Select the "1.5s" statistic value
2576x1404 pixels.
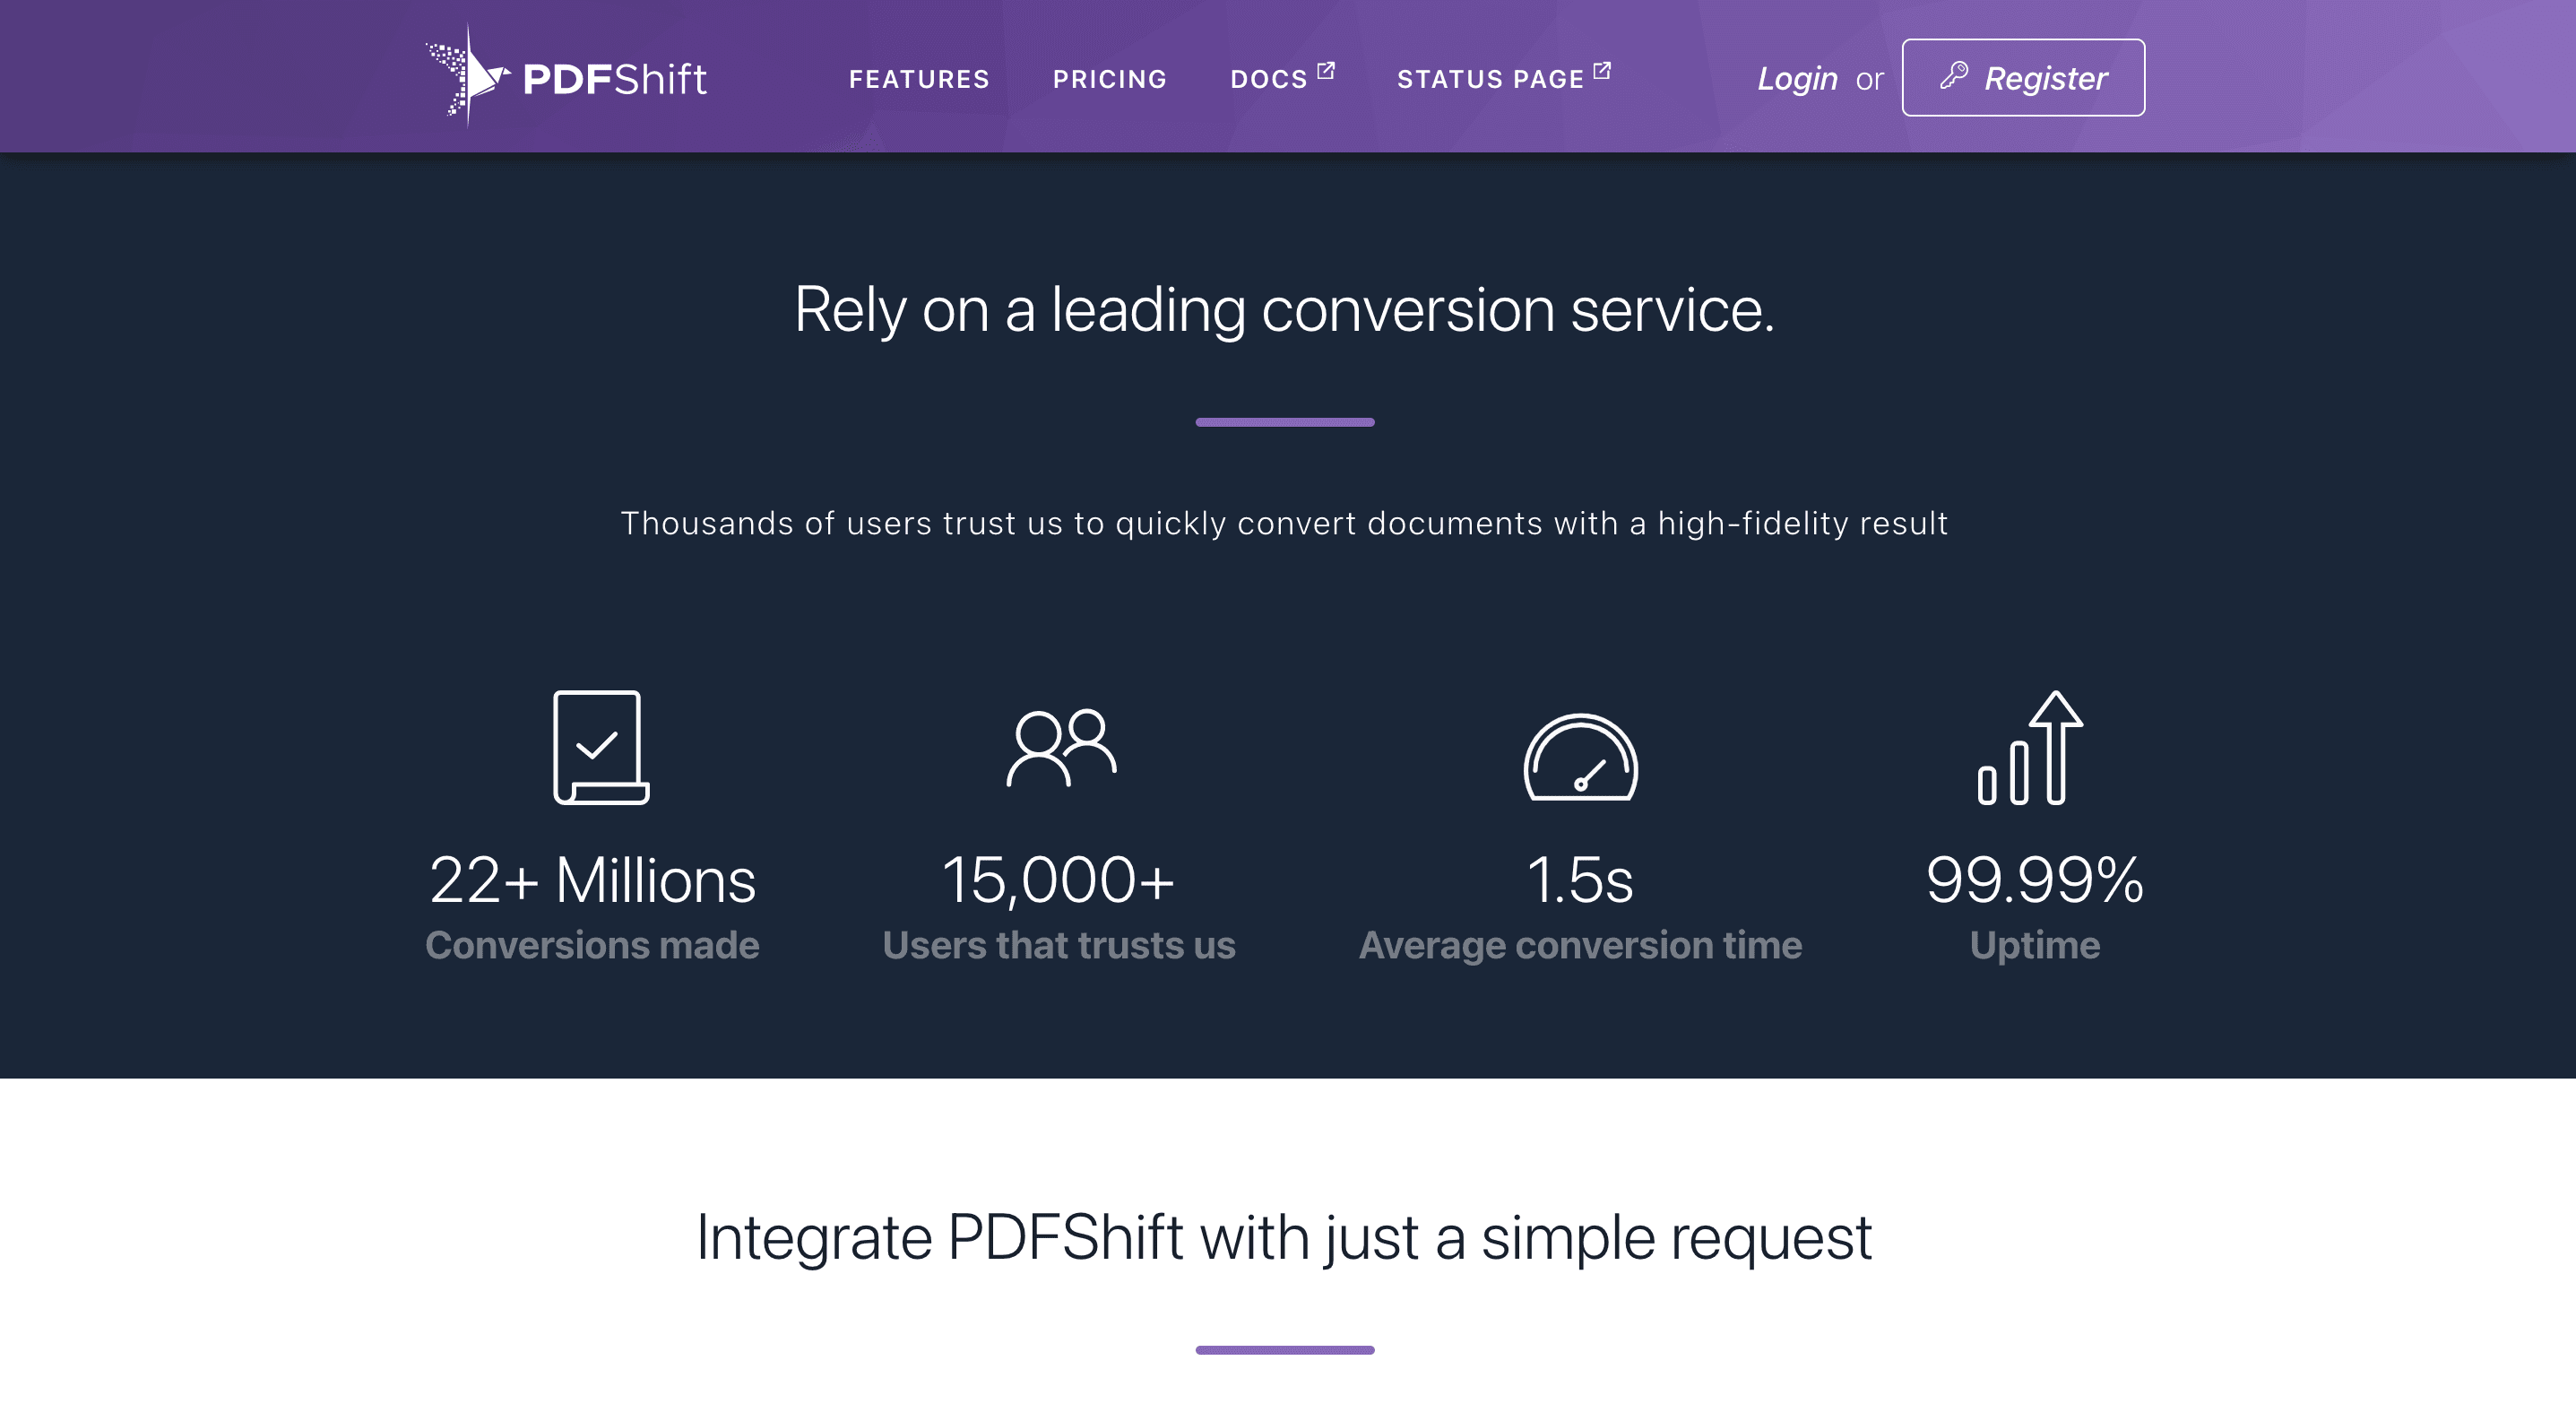pyautogui.click(x=1580, y=880)
